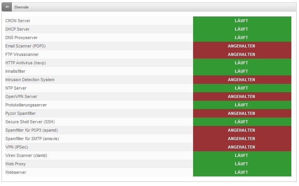
Task: Collapse the Dienste panel with the arrow icon
Action: pos(7,7)
